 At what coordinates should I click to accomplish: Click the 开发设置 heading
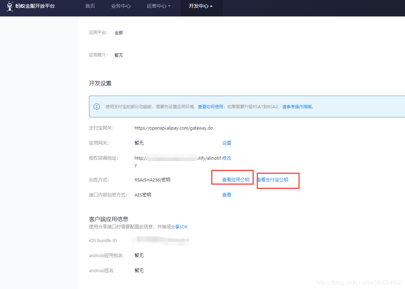pos(100,83)
